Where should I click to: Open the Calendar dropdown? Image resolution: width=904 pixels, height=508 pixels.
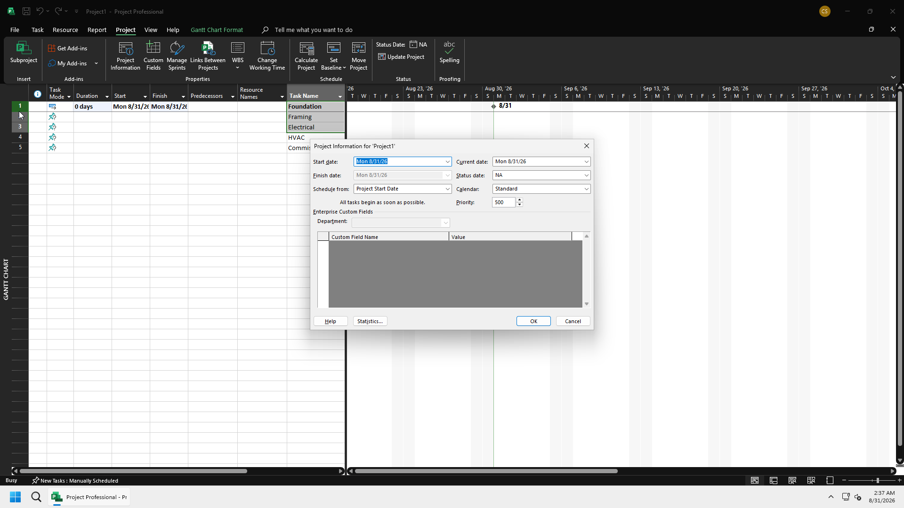(586, 189)
